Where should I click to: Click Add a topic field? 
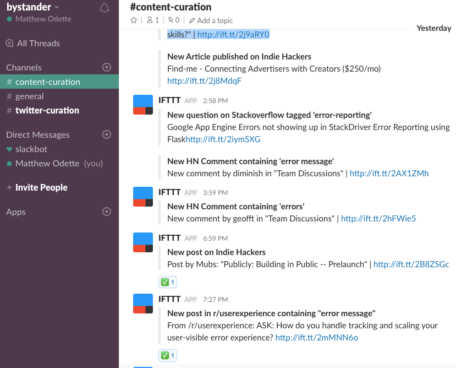[x=215, y=20]
